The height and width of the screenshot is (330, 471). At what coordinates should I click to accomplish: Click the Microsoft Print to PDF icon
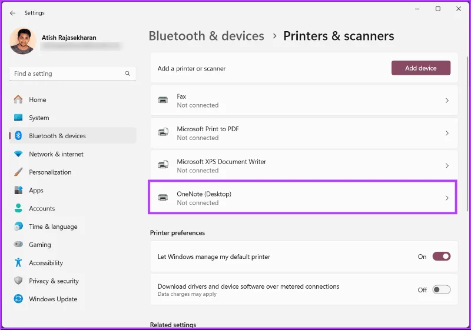163,132
